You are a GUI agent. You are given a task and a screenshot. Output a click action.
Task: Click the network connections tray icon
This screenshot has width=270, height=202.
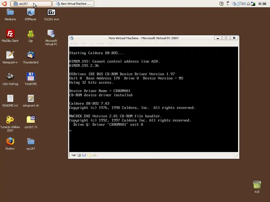[239, 4]
